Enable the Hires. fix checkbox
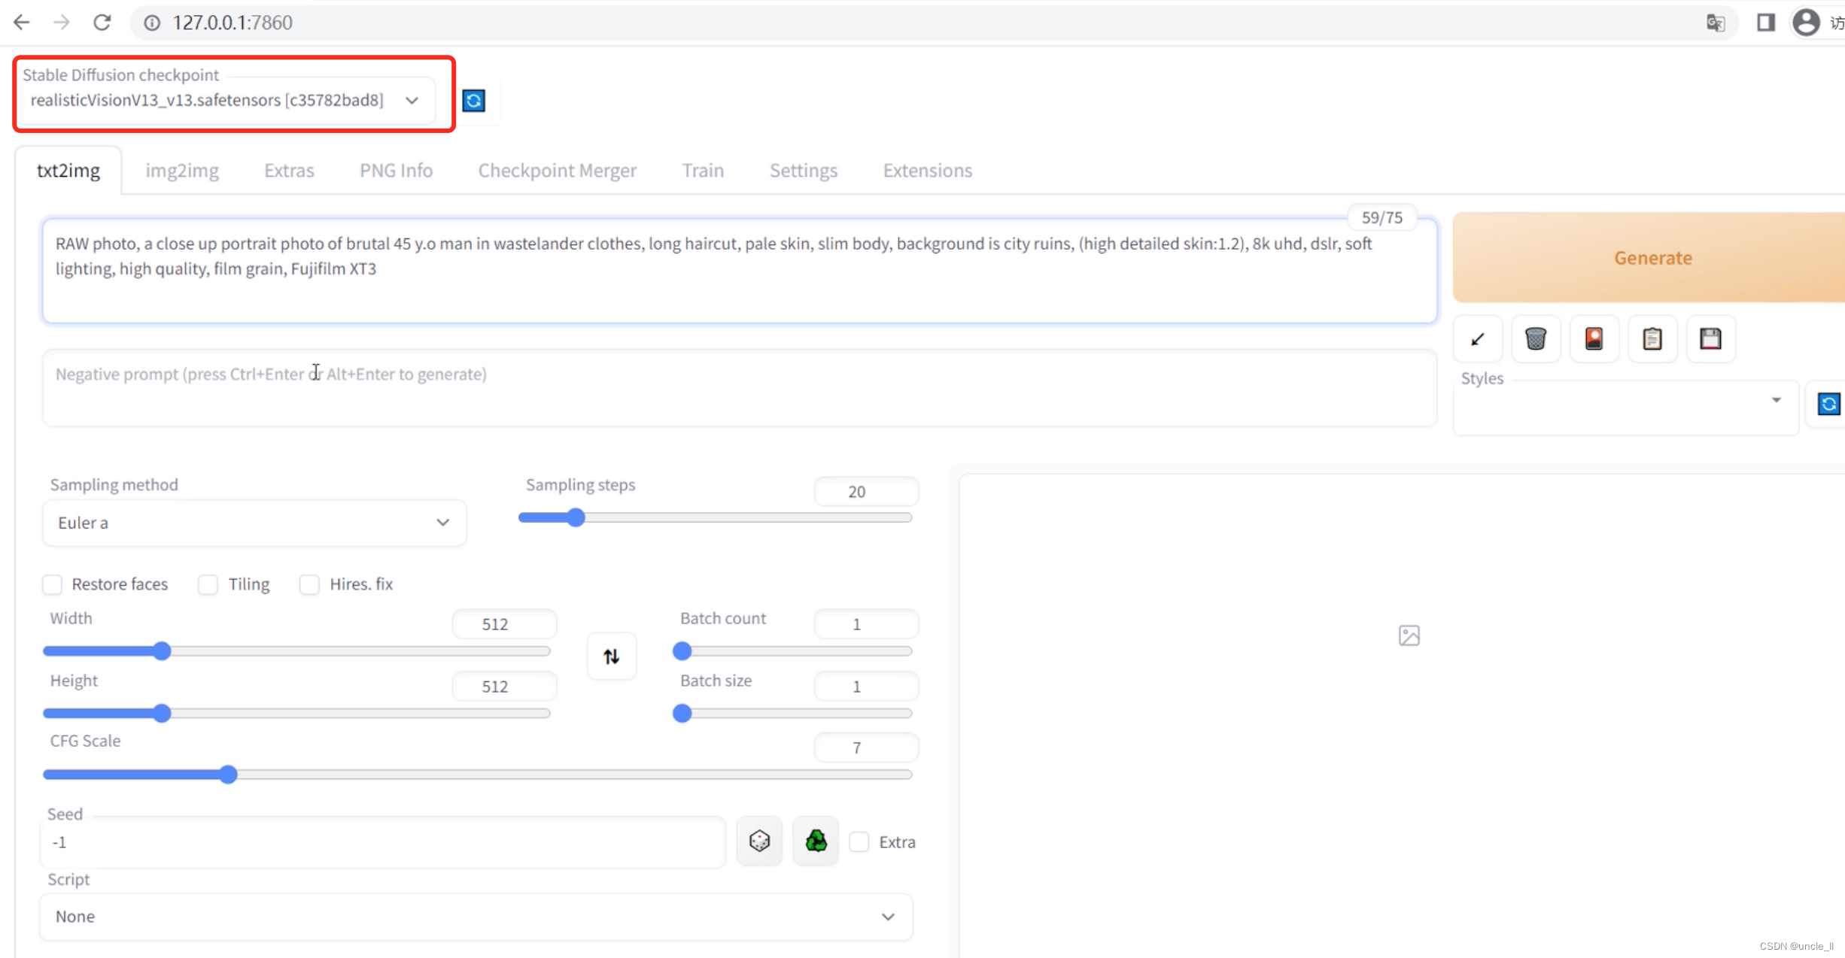The width and height of the screenshot is (1845, 958). [309, 584]
